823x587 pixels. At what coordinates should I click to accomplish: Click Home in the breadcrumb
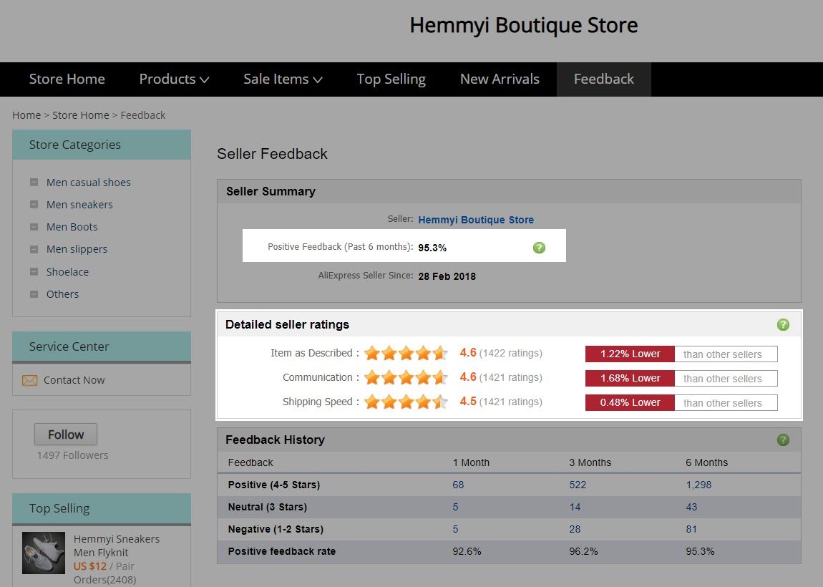click(x=26, y=115)
